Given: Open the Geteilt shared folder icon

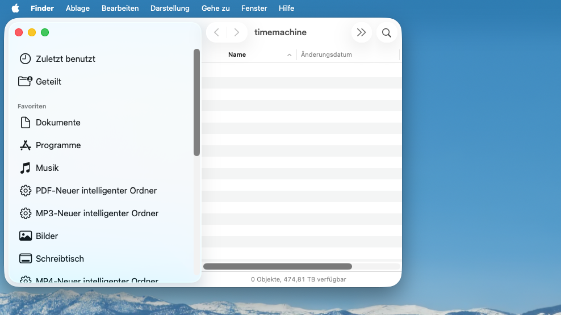Looking at the screenshot, I should 25,82.
